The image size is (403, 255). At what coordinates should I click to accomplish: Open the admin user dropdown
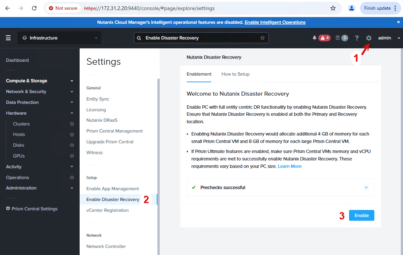389,38
